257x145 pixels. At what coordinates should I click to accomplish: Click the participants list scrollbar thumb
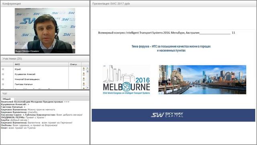point(88,71)
